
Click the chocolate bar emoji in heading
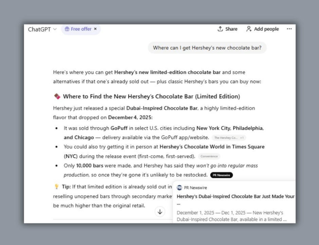pos(57,97)
